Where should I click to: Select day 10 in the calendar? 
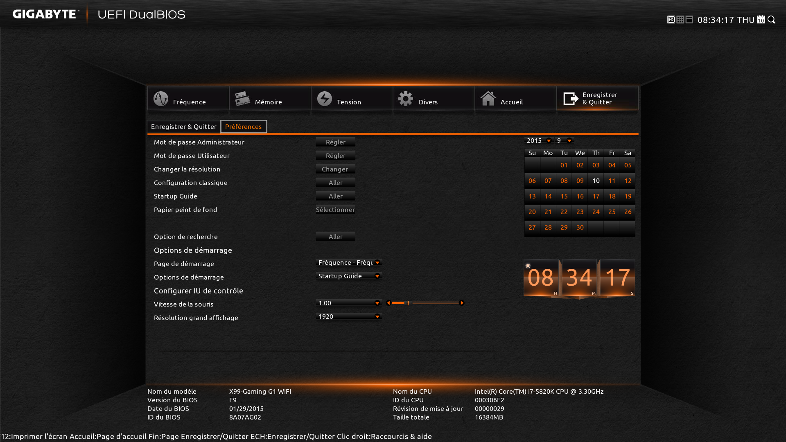[x=596, y=181]
